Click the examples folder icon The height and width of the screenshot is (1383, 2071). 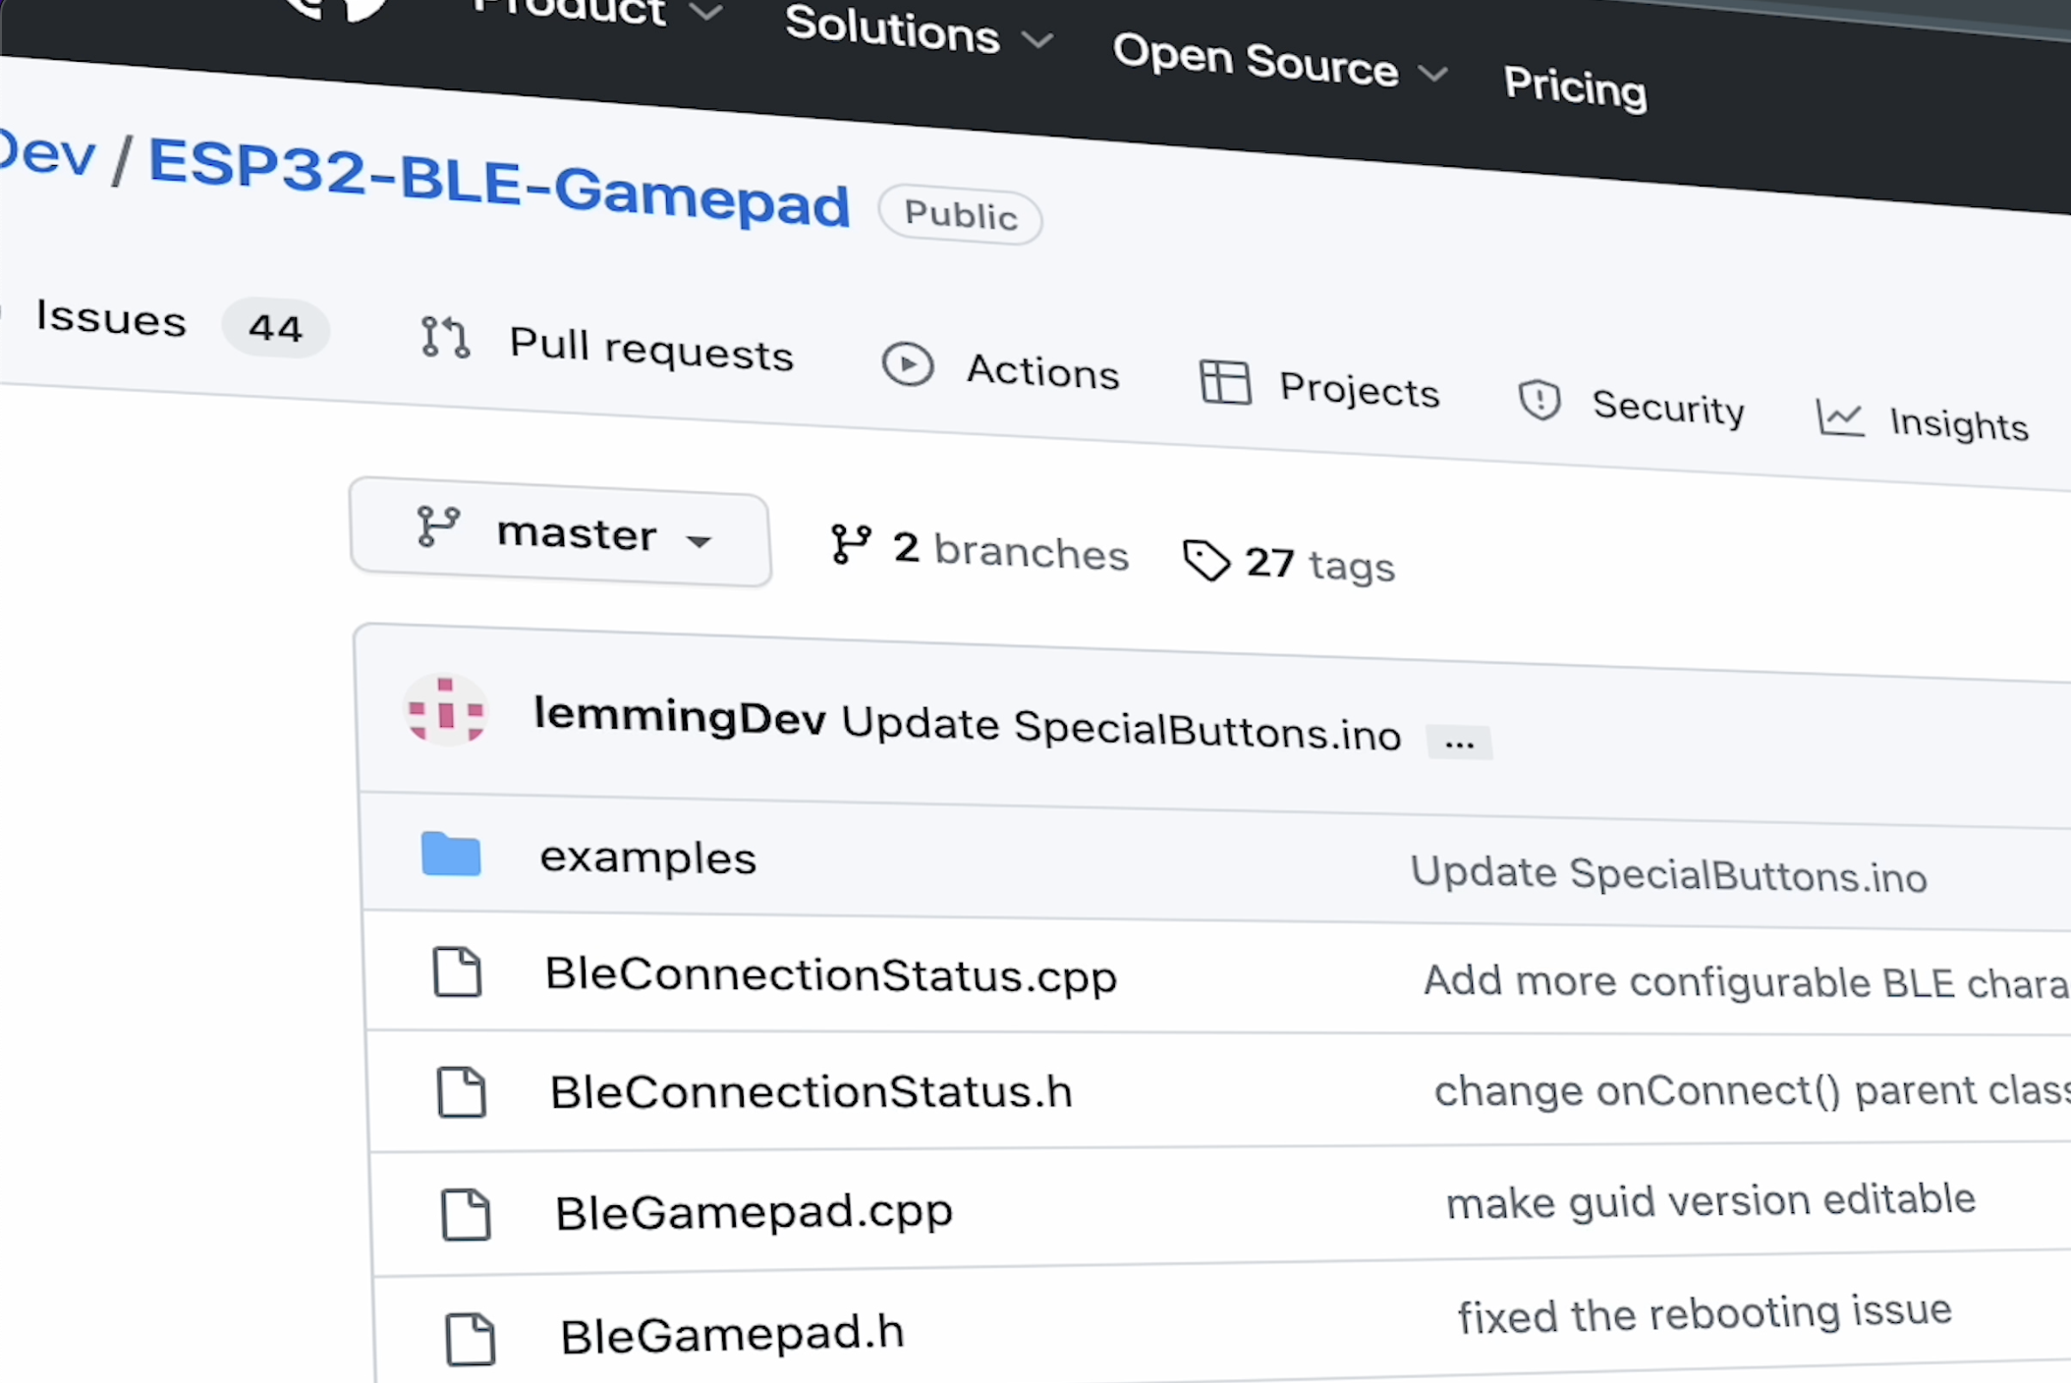pyautogui.click(x=451, y=854)
